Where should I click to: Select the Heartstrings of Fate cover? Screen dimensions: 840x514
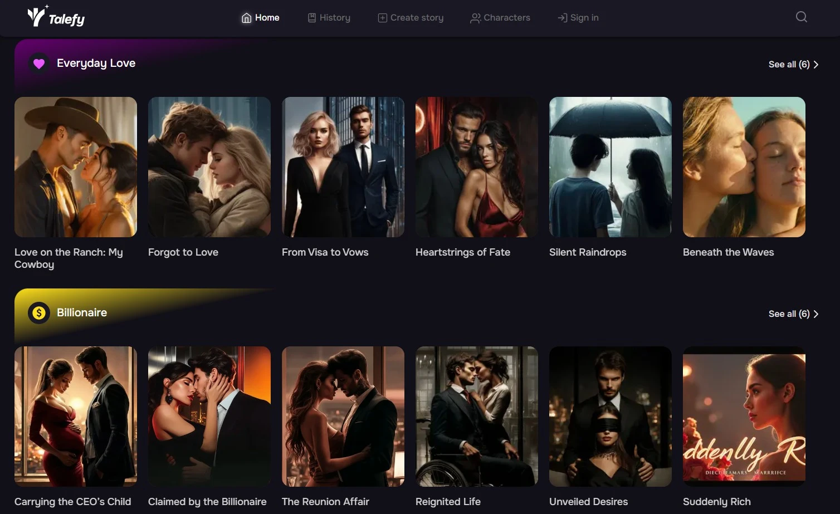pyautogui.click(x=477, y=167)
